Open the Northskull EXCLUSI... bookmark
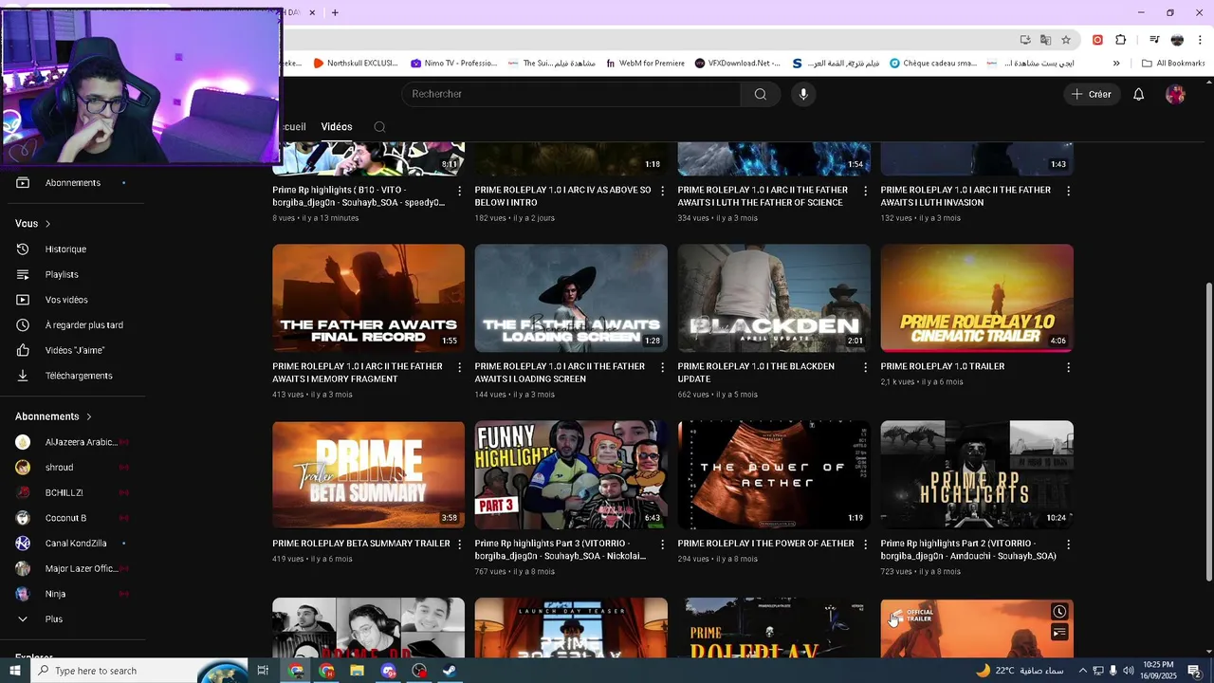This screenshot has width=1214, height=683. point(356,64)
